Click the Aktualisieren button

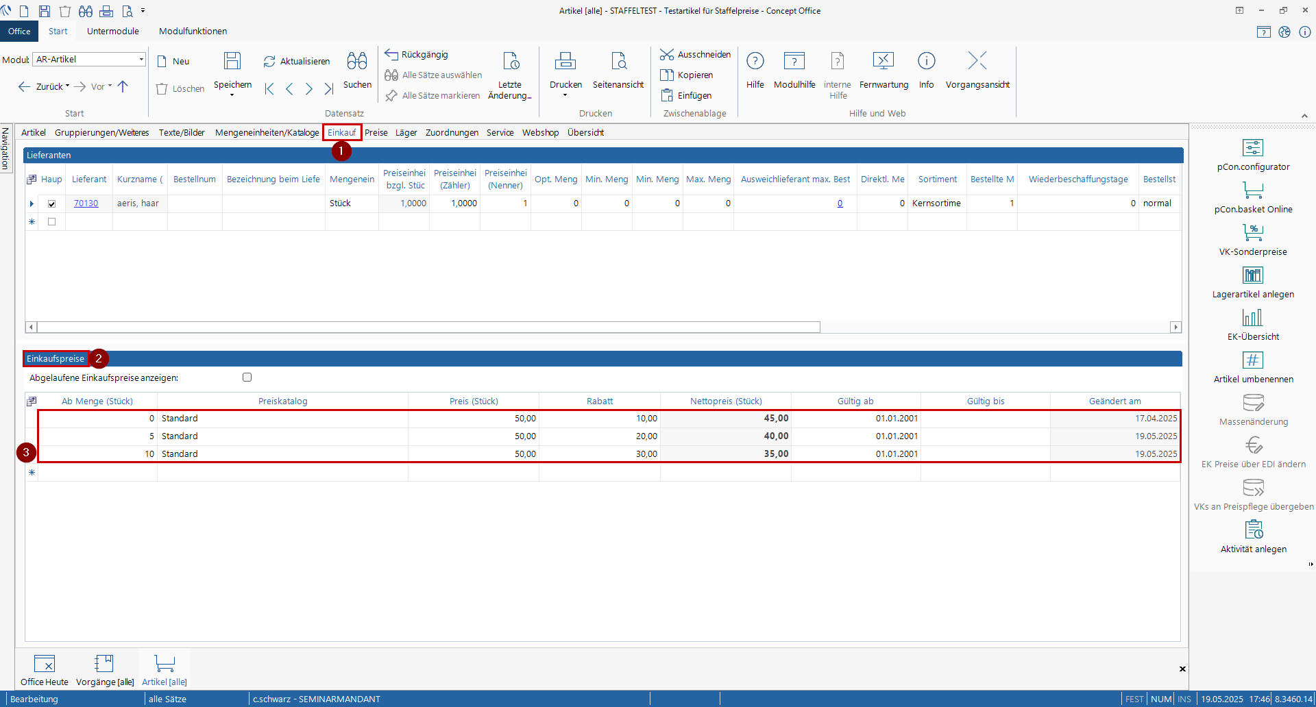tap(296, 62)
